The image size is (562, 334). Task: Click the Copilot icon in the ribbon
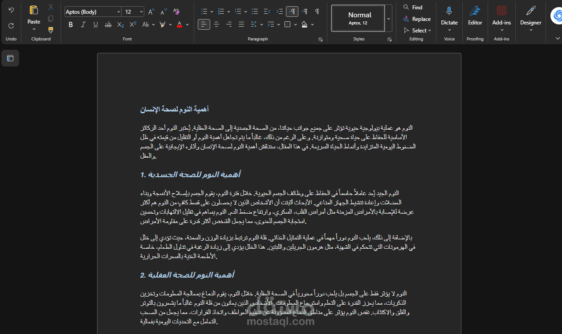click(556, 16)
